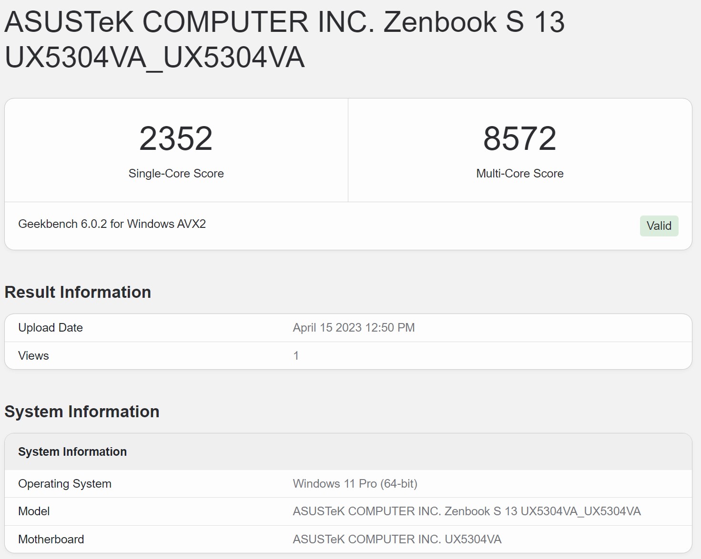Click the ASUSTeK COMPUTER INC. UX5304VA motherboard value
Image resolution: width=701 pixels, height=559 pixels.
[x=397, y=539]
